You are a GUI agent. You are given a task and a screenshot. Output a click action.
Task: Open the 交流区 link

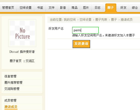click(30, 61)
